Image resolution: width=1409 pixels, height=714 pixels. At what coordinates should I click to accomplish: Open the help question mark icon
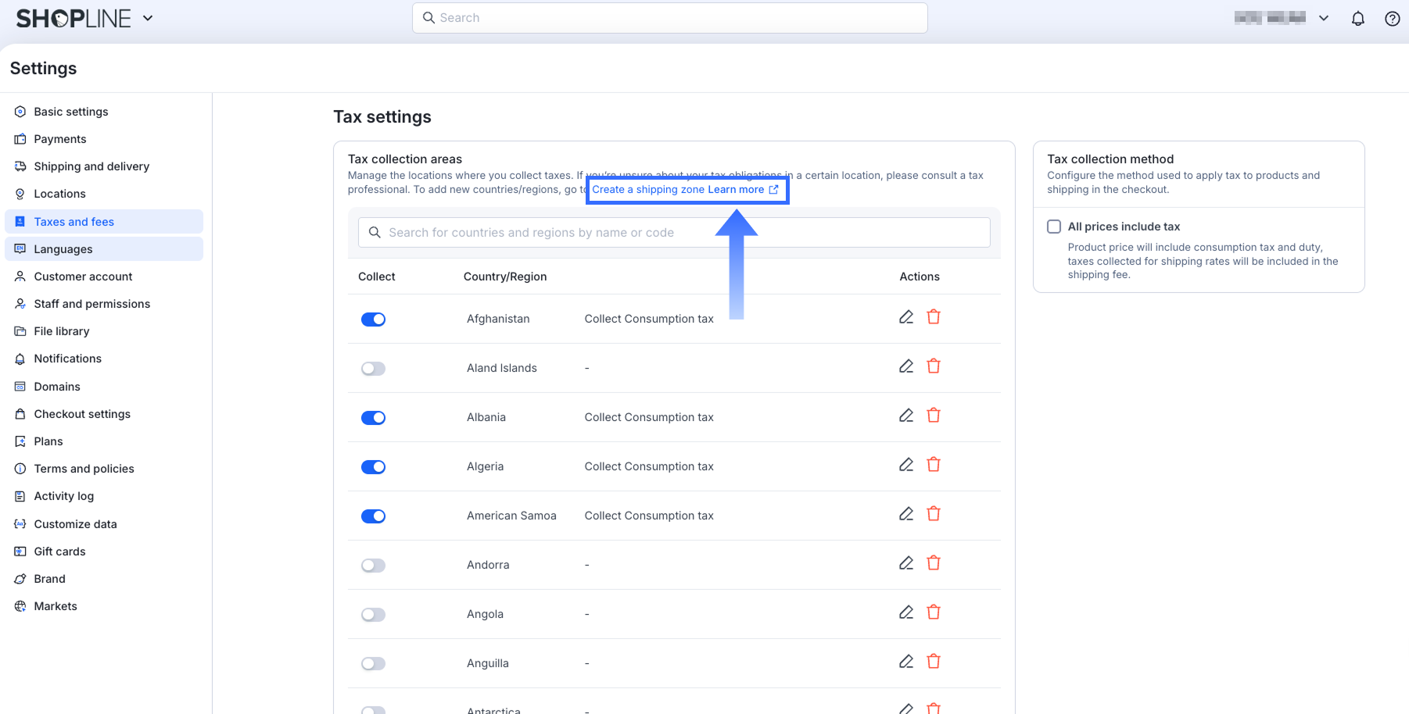[x=1392, y=19]
